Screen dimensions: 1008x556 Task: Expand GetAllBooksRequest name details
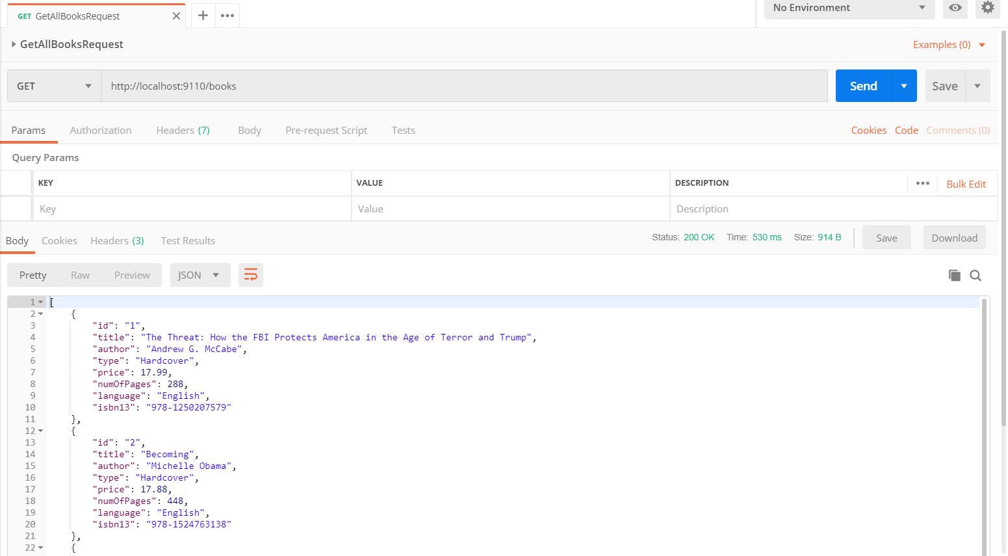coord(14,44)
